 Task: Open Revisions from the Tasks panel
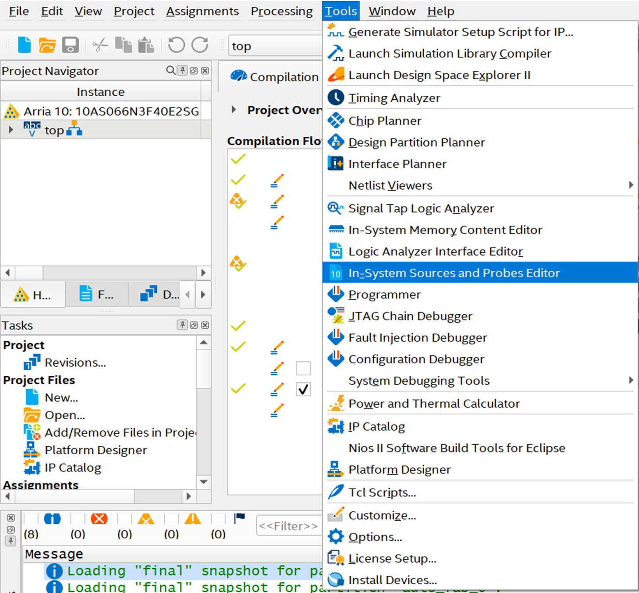tap(75, 362)
